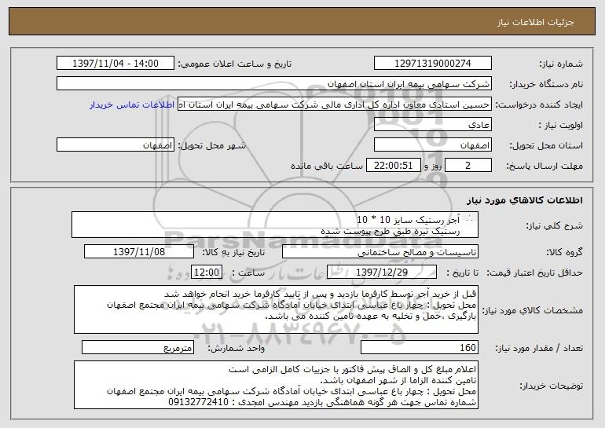This screenshot has height=428, width=605.
Task: Click the label شرح کلی نیاز
Action: 555,225
